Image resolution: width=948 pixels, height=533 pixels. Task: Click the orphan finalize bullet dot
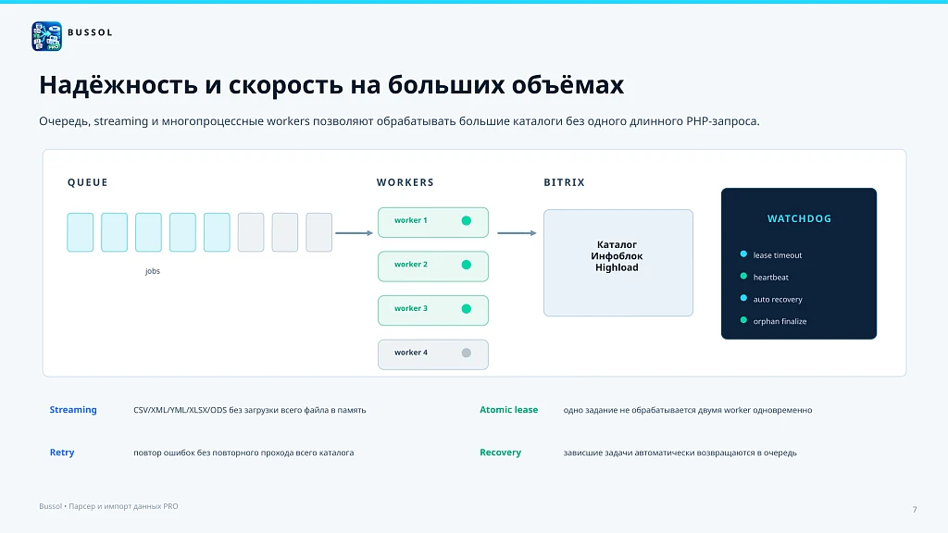point(743,320)
